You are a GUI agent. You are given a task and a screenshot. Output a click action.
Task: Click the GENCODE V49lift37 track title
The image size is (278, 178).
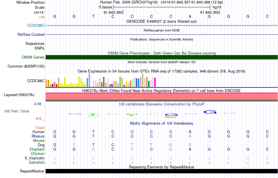coord(162,21)
